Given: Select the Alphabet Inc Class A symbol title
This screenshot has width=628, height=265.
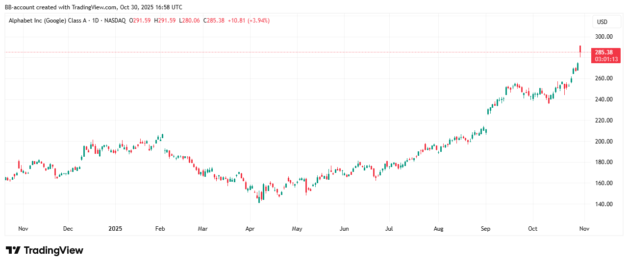Looking at the screenshot, I should point(47,21).
